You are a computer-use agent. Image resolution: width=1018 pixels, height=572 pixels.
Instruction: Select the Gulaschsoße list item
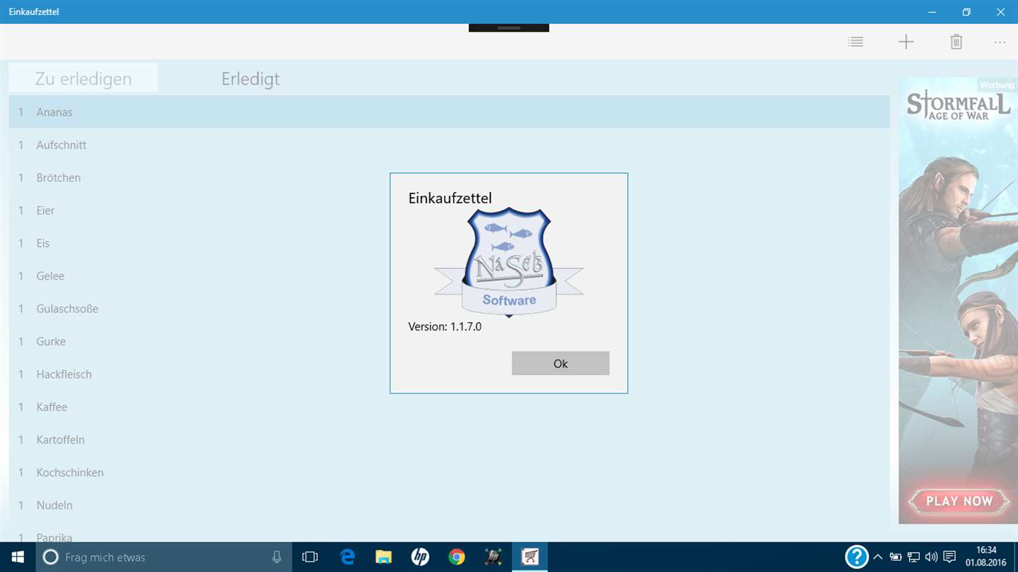(449, 309)
